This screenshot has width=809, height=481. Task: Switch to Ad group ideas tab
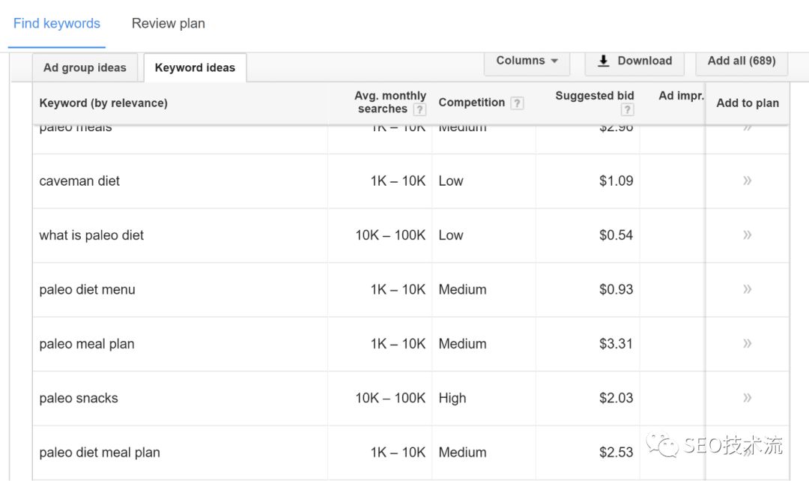click(85, 67)
